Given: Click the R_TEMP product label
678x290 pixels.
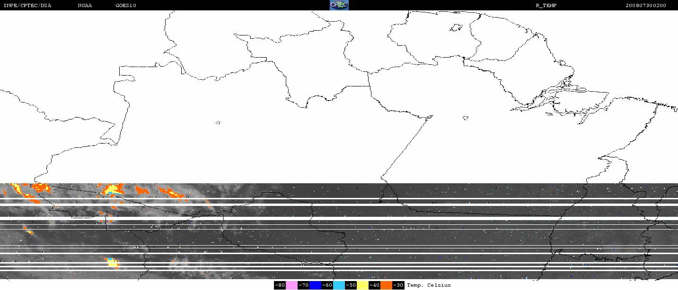Looking at the screenshot, I should (x=546, y=5).
